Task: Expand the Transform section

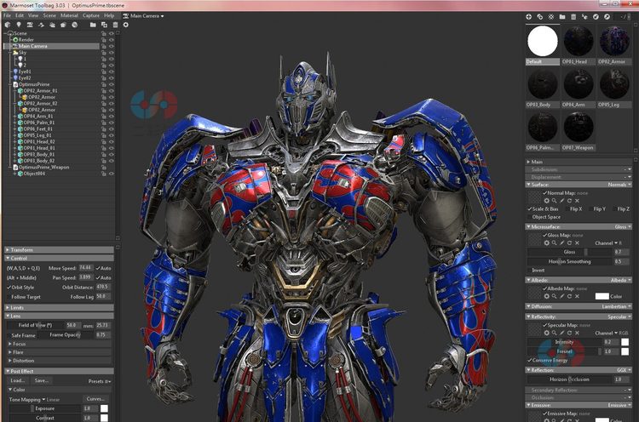Action: [x=59, y=250]
